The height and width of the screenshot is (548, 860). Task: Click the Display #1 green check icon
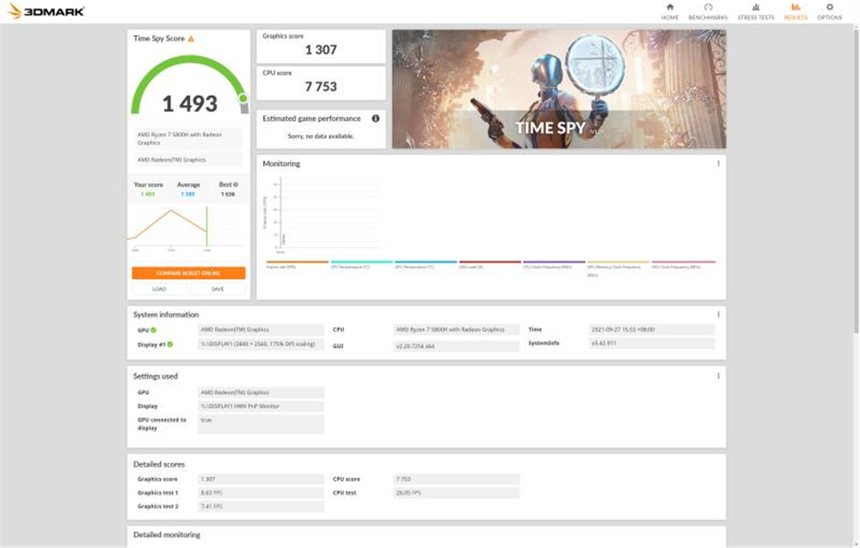coord(170,344)
